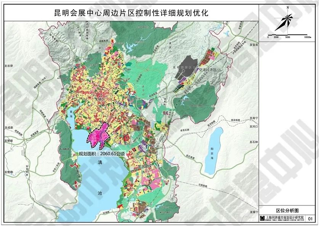The image size is (319, 226).
Task: Click the 池 character on the lake
Action: click(100, 193)
